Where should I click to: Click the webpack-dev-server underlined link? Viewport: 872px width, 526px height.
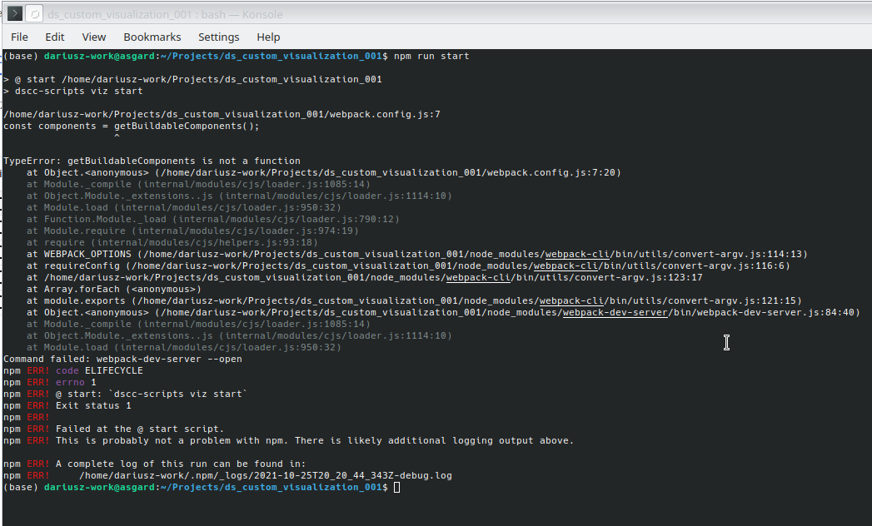[x=615, y=312]
